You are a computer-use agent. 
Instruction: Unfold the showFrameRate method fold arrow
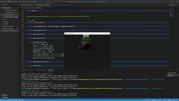(x=25, y=62)
